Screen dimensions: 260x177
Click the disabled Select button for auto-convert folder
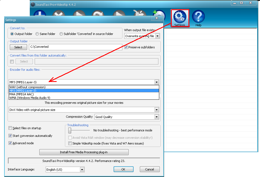[x=24, y=61]
